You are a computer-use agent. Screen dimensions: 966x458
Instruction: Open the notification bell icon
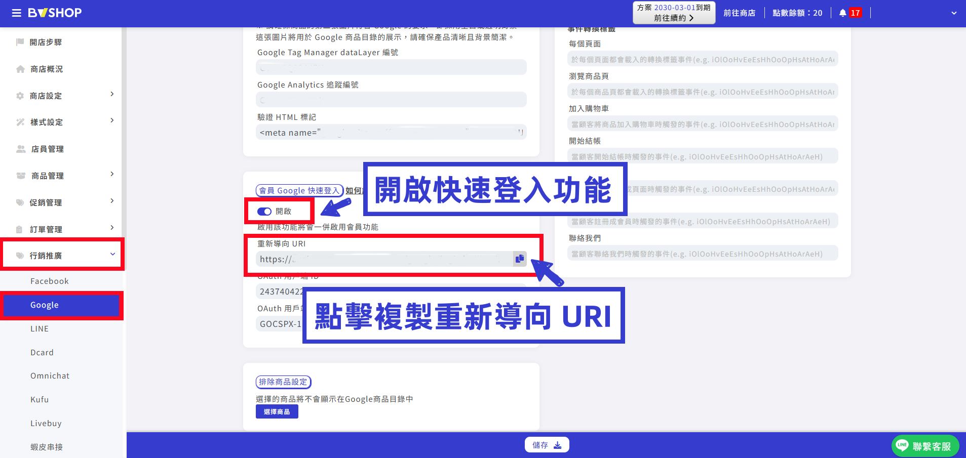pos(842,13)
